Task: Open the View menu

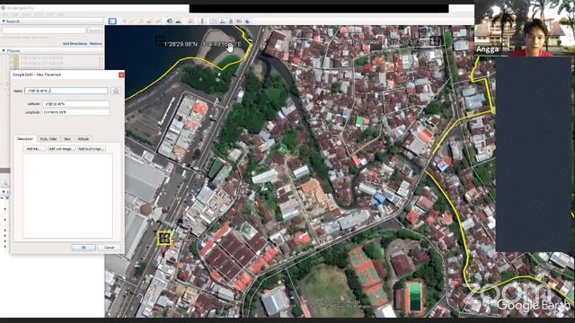Action: pos(27,14)
